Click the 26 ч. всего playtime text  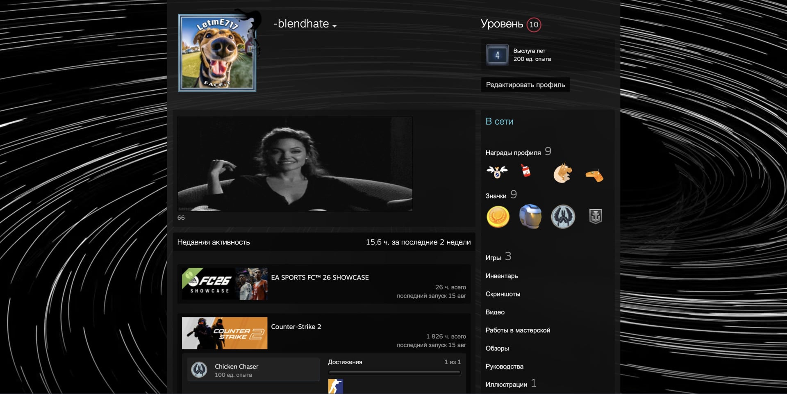pyautogui.click(x=450, y=287)
